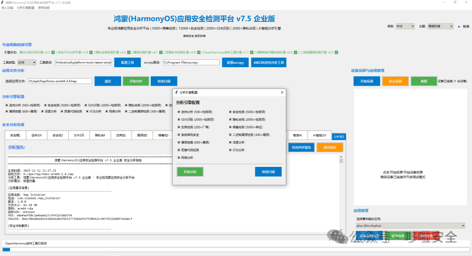This screenshot has height=256, width=472.
Task: Open the 使用说明 menu
Action: (x=44, y=8)
